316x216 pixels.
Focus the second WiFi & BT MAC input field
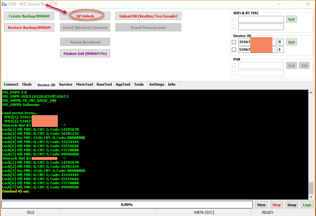(x=261, y=27)
